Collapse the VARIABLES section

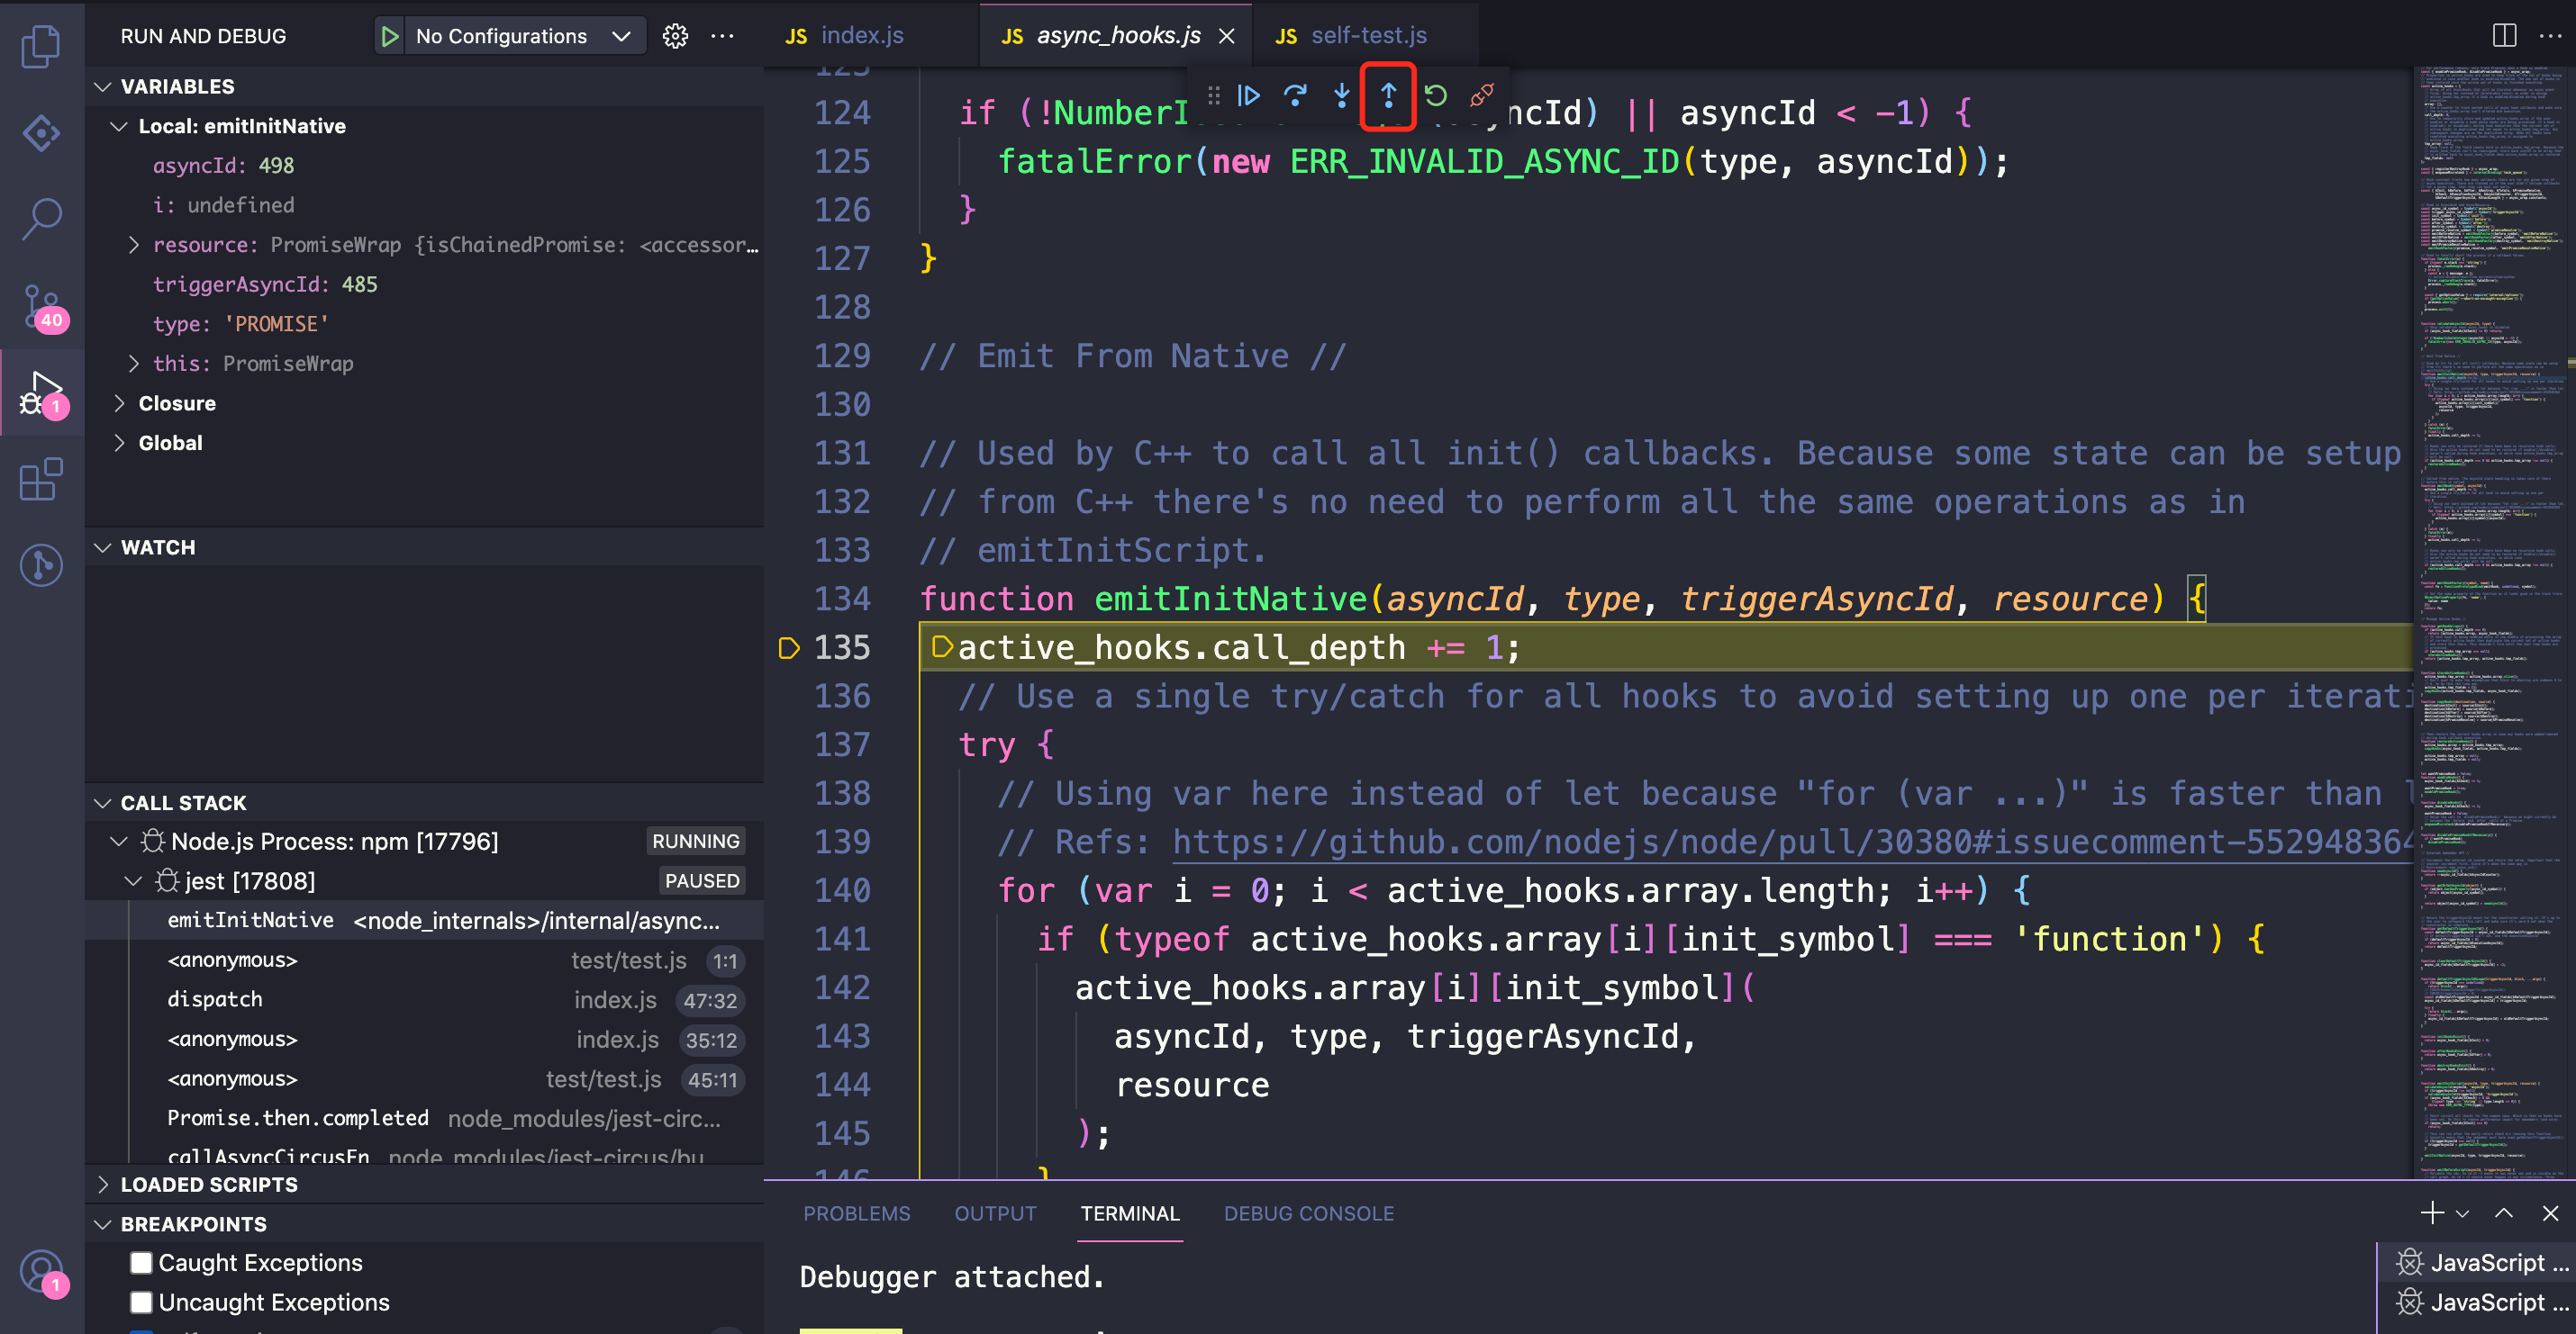point(102,87)
